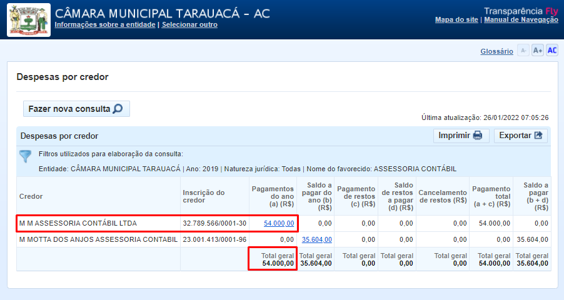This screenshot has height=300, width=564.
Task: Click the filter funnel icon
Action: pos(25,156)
